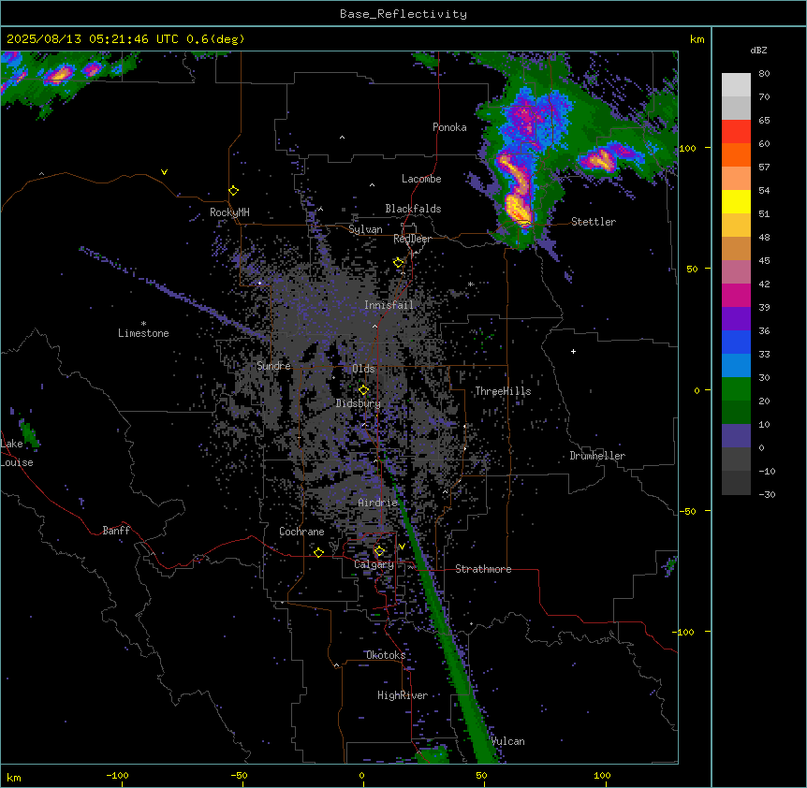Select the yellow diamond marker between Olds and Didsbury
The image size is (807, 788).
click(363, 390)
